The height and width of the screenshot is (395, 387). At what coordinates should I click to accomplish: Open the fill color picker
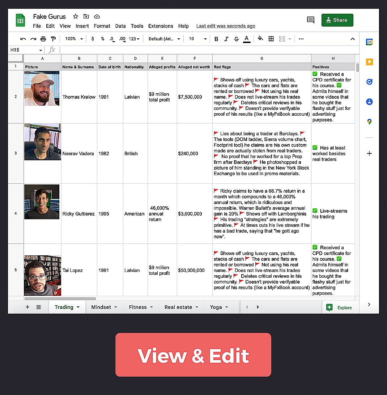pyautogui.click(x=260, y=39)
